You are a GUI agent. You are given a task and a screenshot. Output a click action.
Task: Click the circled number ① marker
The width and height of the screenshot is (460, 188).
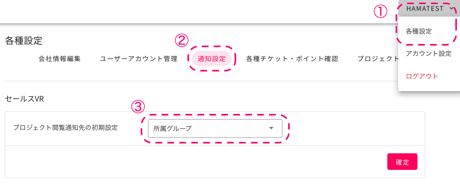tap(380, 12)
